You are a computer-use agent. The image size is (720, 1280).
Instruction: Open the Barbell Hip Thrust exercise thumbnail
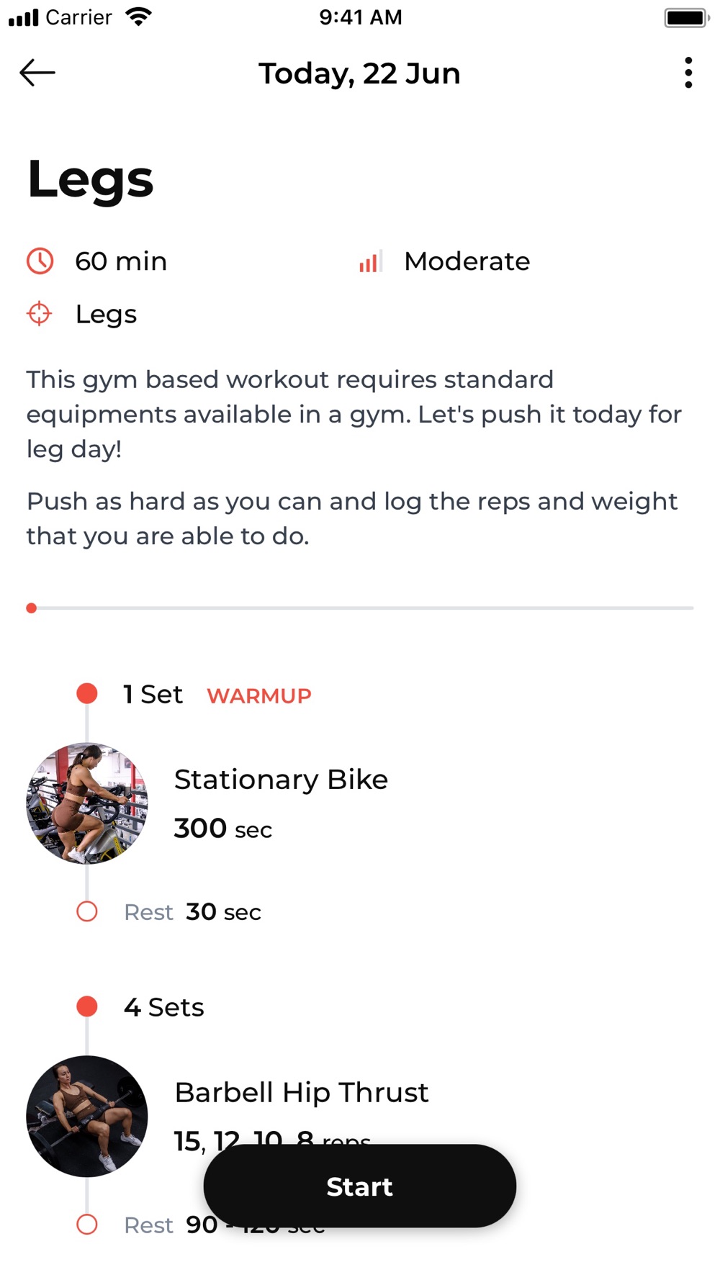pyautogui.click(x=87, y=1116)
